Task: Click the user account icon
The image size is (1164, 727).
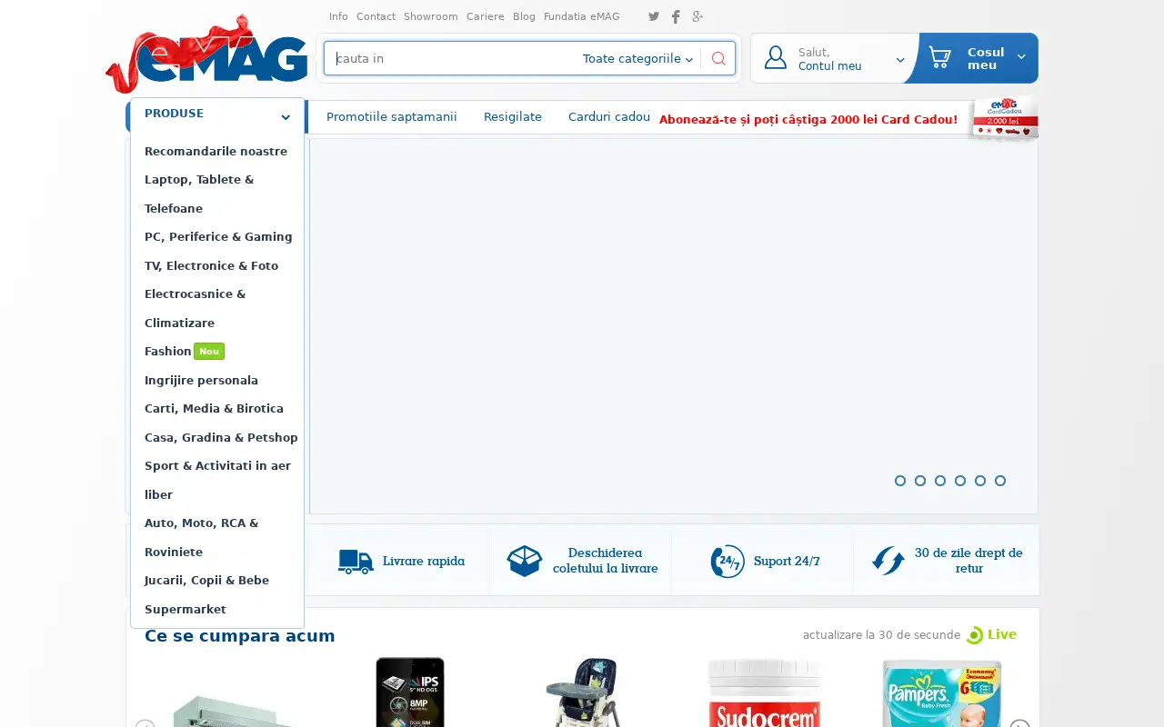Action: 776,57
